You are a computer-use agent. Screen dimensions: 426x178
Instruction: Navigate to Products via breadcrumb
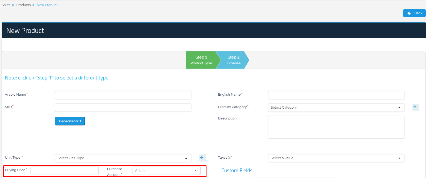tap(23, 5)
